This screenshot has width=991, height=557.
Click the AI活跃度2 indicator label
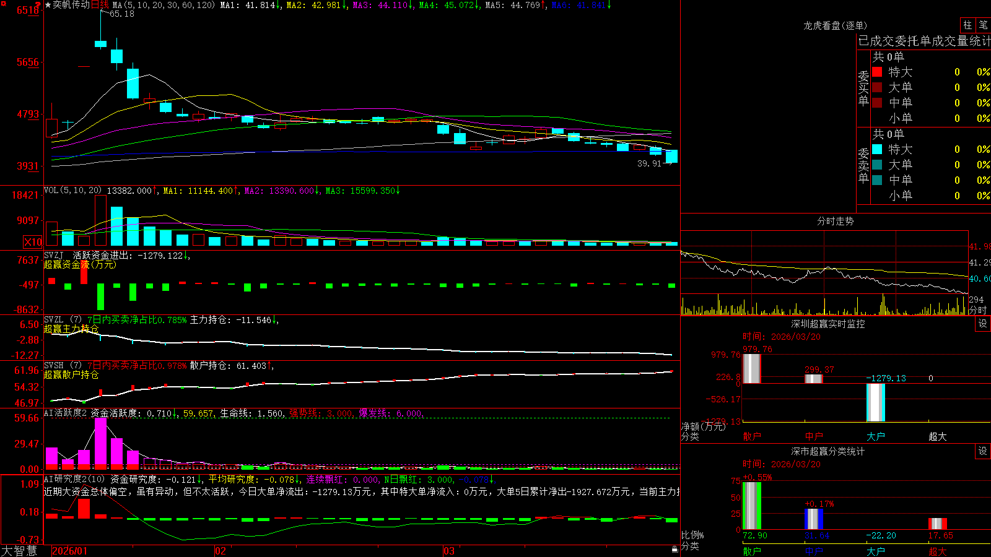65,413
